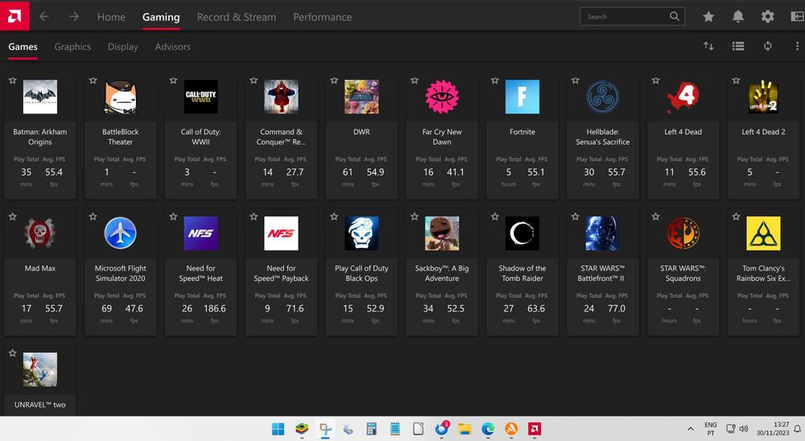
Task: Click the "Hellblade: Senua's Sacrifice" title
Action: 603,137
